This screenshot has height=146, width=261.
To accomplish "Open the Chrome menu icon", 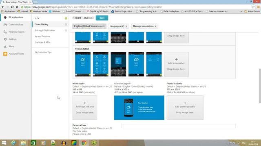I will coord(258,7).
